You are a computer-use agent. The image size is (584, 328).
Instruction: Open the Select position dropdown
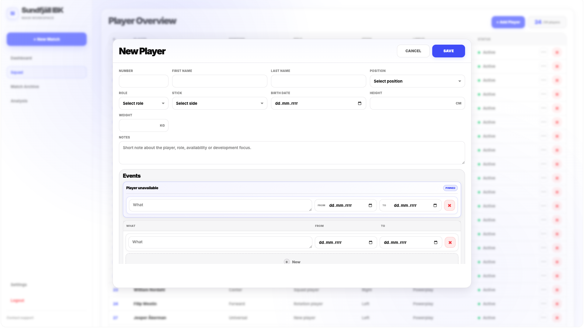click(x=417, y=81)
